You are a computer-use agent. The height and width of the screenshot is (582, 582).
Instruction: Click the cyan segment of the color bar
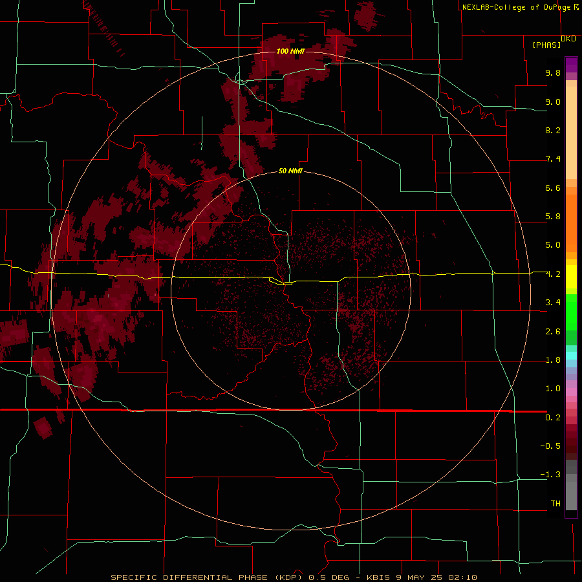[x=571, y=356]
